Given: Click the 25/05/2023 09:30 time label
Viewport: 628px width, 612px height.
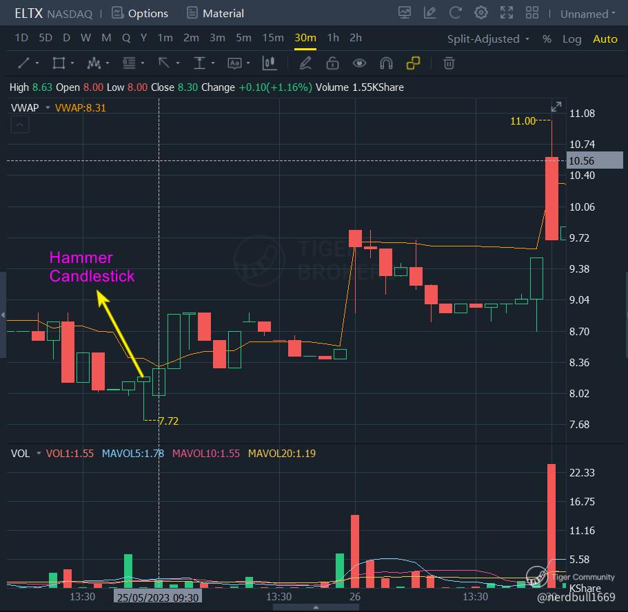Looking at the screenshot, I should [158, 598].
